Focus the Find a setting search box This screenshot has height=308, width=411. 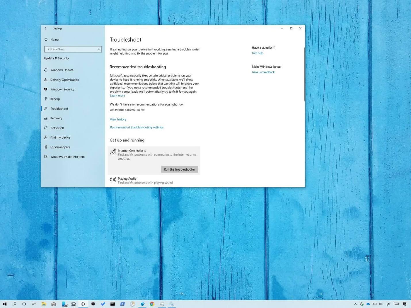[73, 49]
